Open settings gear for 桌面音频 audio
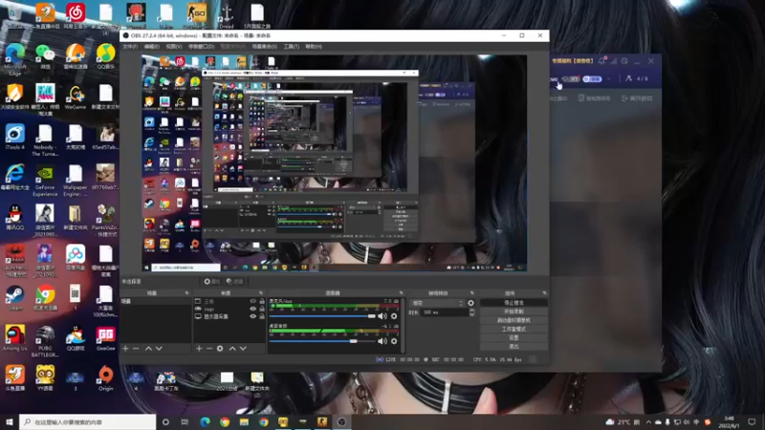Image resolution: width=765 pixels, height=430 pixels. [x=394, y=341]
